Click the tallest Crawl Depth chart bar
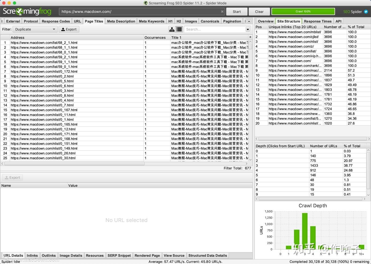Image resolution: width=371 pixels, height=264 pixels. (x=305, y=231)
